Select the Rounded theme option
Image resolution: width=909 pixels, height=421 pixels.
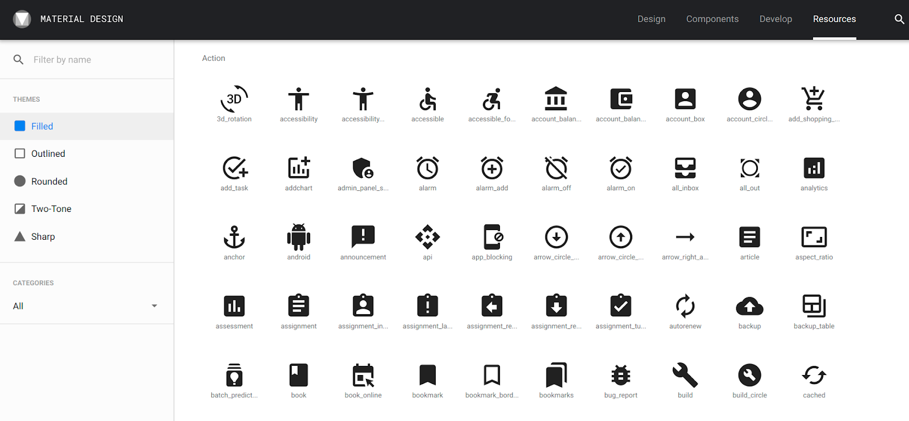coord(49,181)
